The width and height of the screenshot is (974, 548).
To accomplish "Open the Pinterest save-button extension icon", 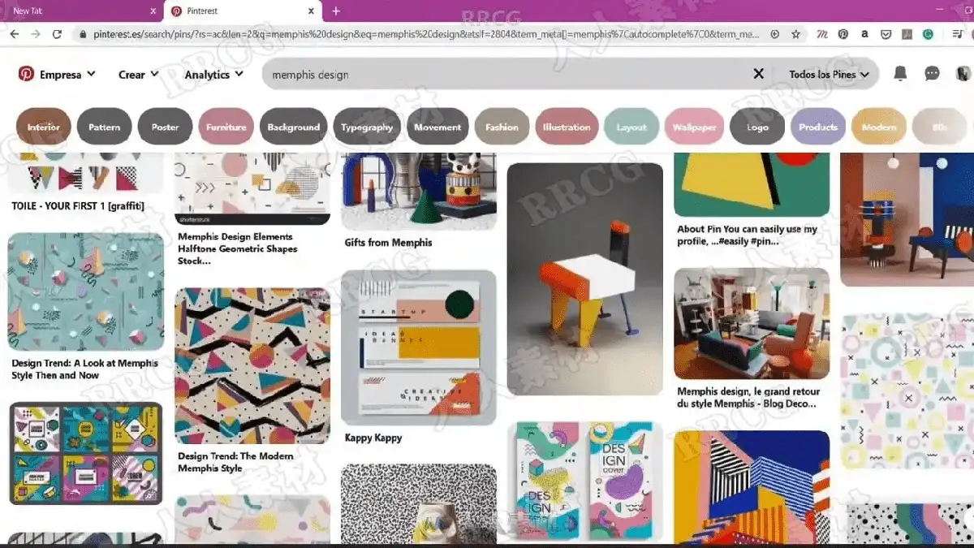I will tap(843, 34).
